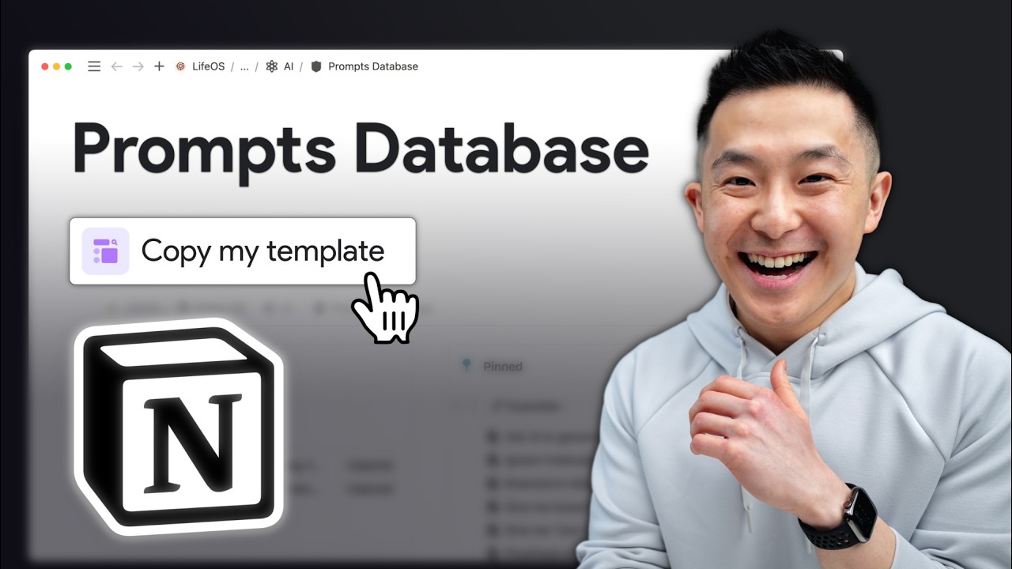Image resolution: width=1012 pixels, height=569 pixels.
Task: Open the sidebar hamburger menu
Action: point(94,66)
